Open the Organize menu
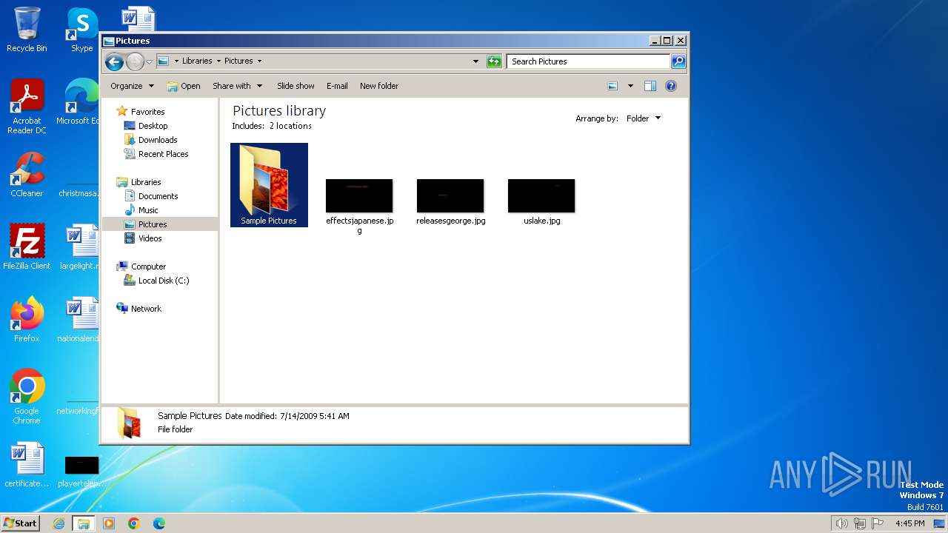The image size is (948, 533). point(132,86)
